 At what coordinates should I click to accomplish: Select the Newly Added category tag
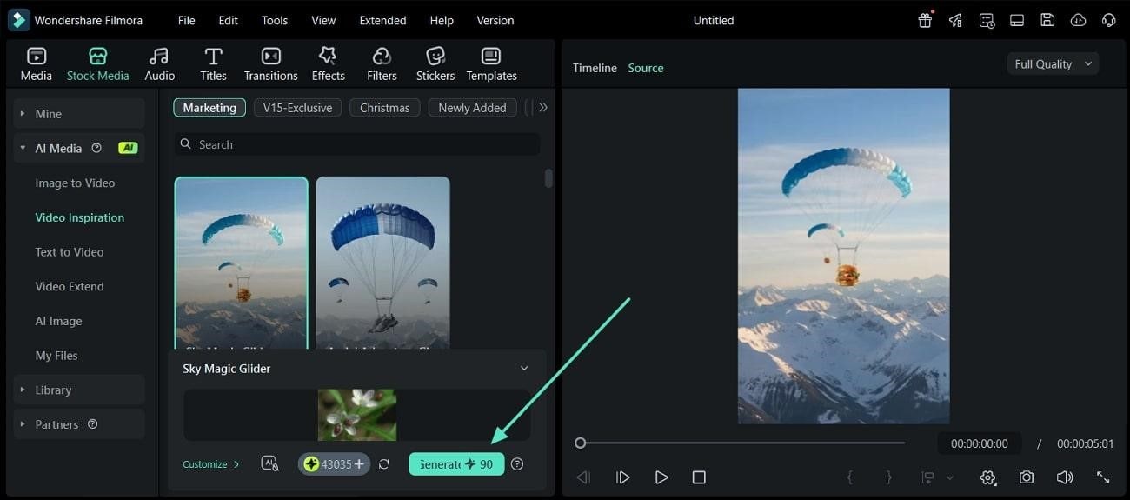[472, 108]
